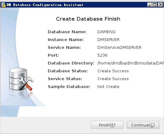Click the 'Instance Name:' label
The image size is (164, 134).
pyautogui.click(x=66, y=40)
